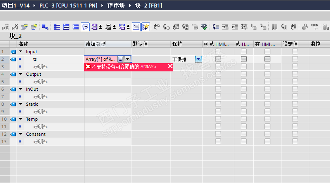Click the open all networks icon
The image size is (330, 183).
point(57,27)
